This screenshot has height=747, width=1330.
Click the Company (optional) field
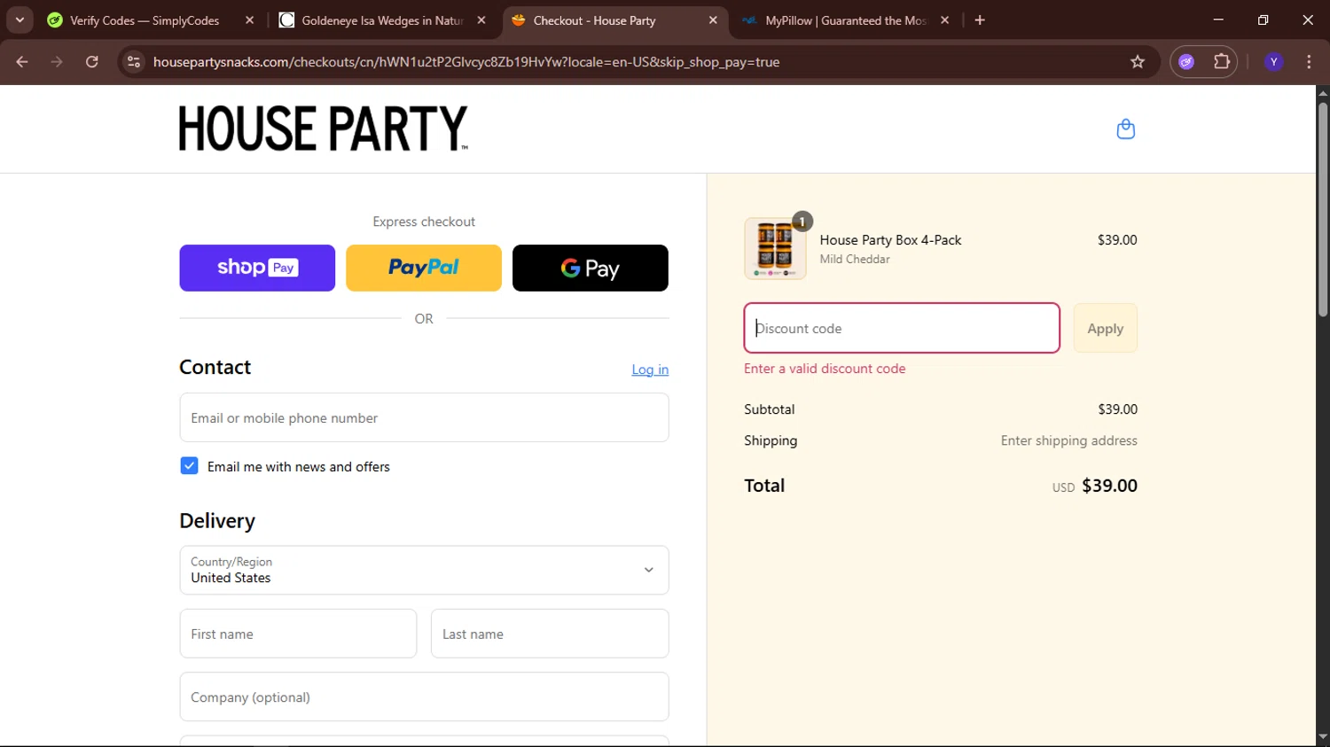coord(424,696)
